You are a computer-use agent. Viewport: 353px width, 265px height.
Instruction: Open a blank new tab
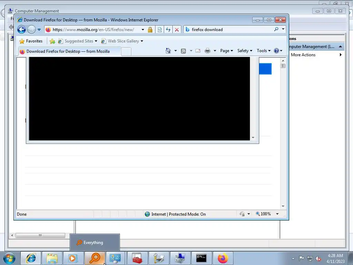click(126, 52)
